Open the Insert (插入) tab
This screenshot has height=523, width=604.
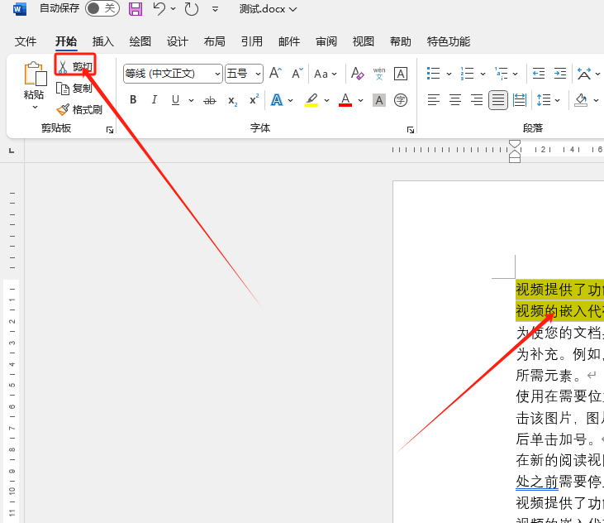(103, 41)
